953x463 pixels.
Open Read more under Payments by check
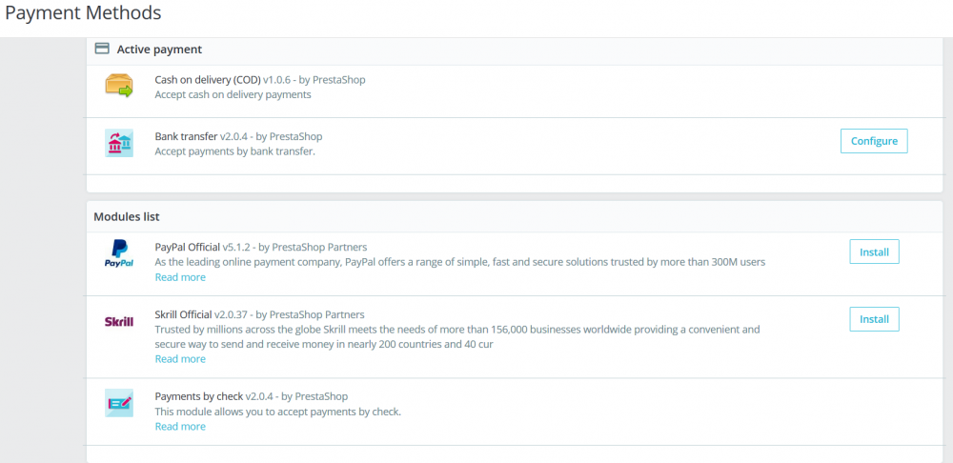(180, 427)
